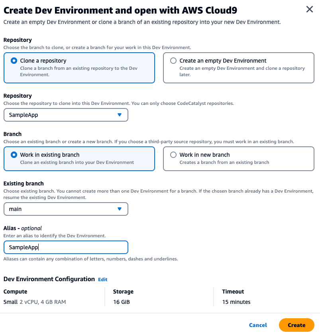This screenshot has width=320, height=333.
Task: Click the Repository dropdown arrow icon
Action: 119,115
